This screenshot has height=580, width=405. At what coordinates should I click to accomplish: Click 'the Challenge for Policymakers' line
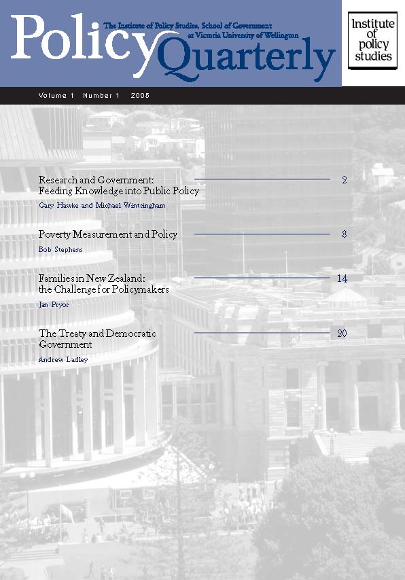pos(104,289)
